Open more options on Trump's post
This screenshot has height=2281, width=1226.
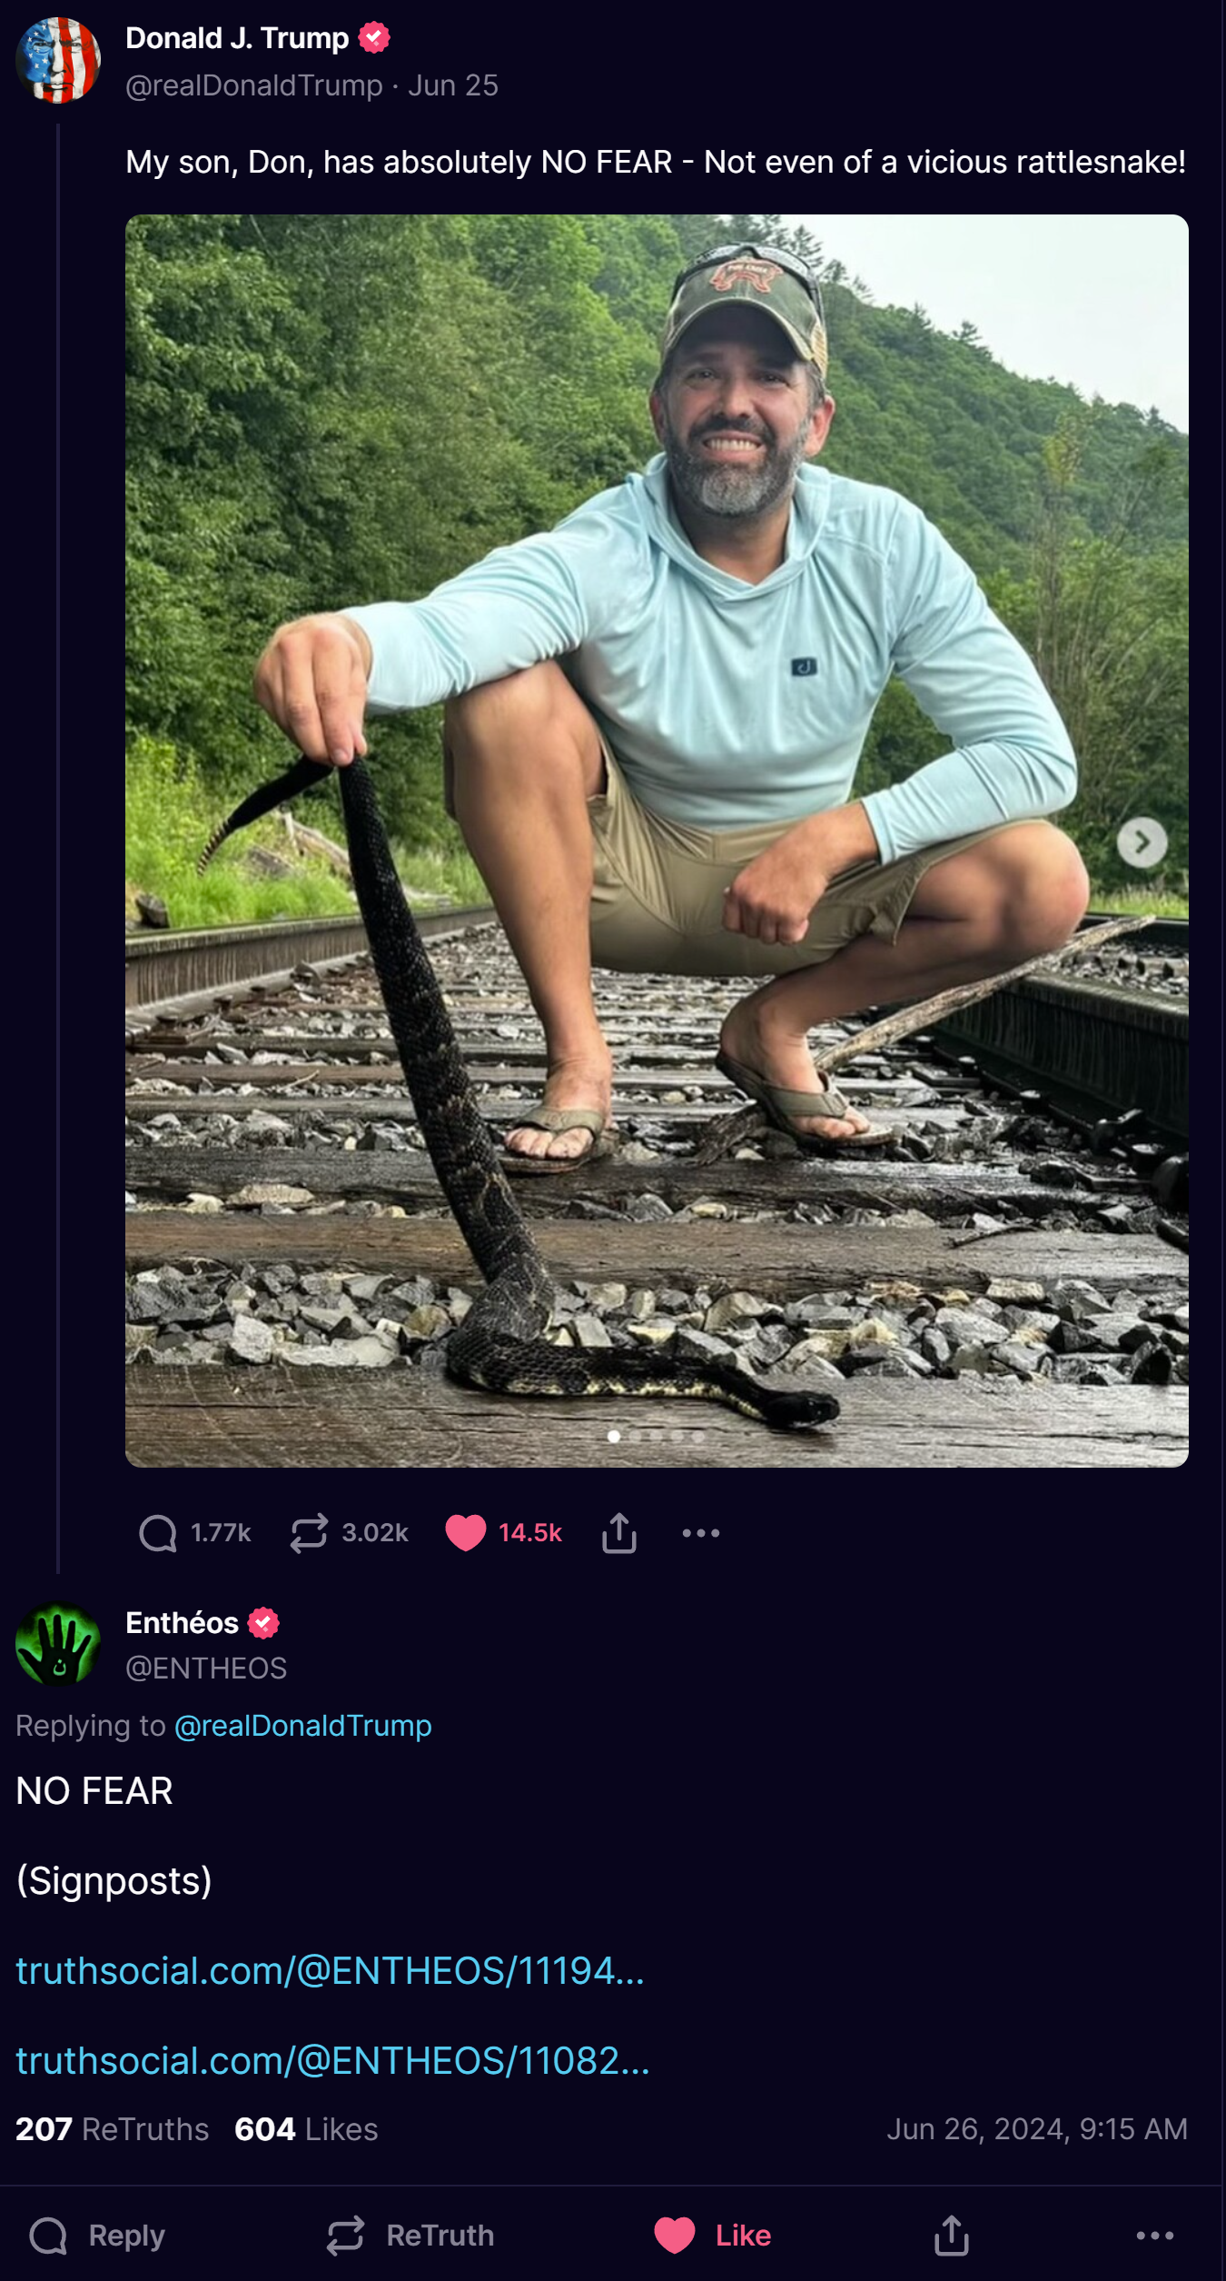(x=701, y=1532)
